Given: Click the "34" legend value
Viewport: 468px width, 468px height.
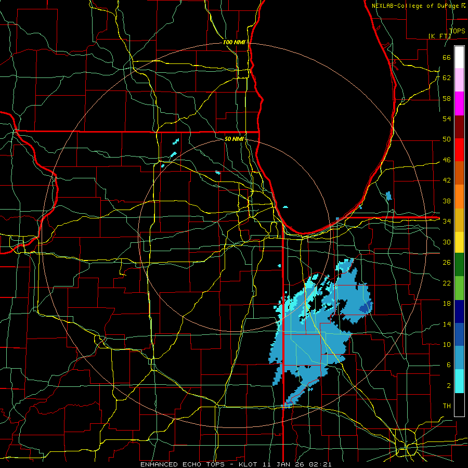Looking at the screenshot, I should [447, 221].
